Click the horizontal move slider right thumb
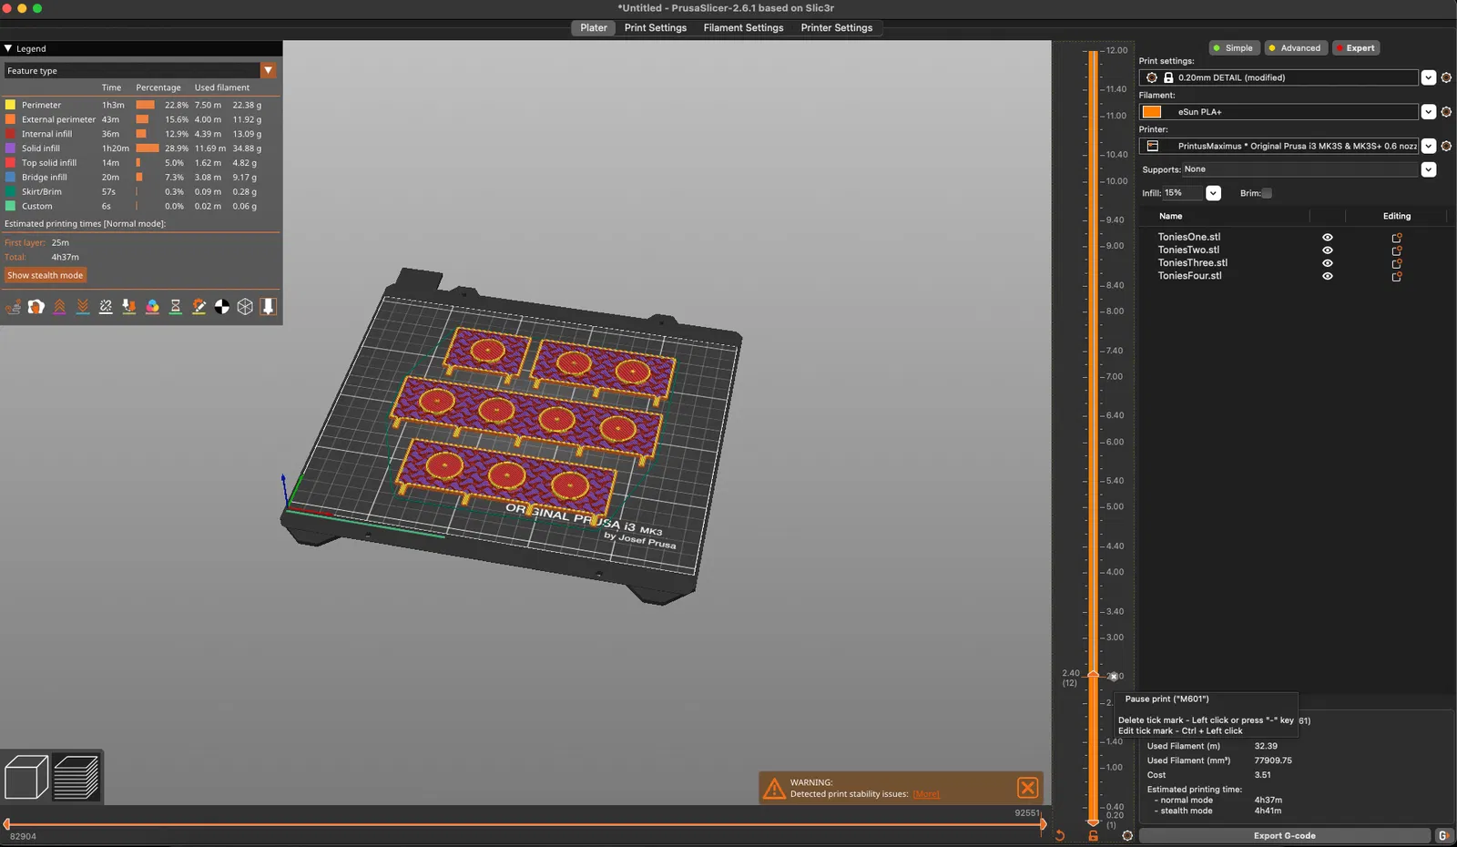1457x847 pixels. tap(1043, 824)
